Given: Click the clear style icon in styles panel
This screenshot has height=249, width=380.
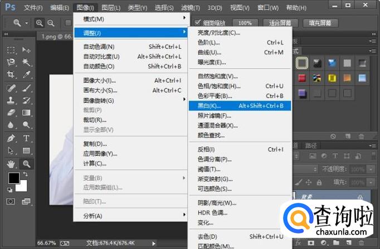Looking at the screenshot, I should click(333, 136).
